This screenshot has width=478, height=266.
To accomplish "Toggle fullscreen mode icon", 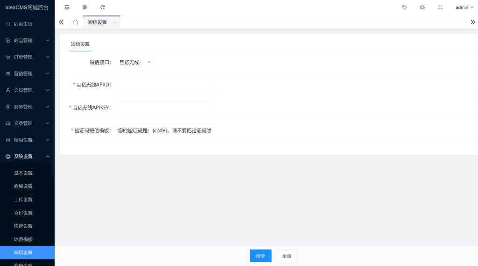I will (x=440, y=7).
